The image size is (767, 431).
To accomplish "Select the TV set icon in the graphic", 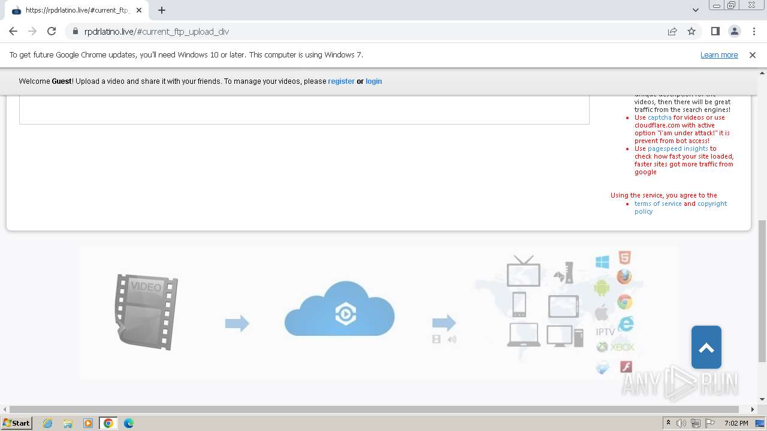I will 523,271.
